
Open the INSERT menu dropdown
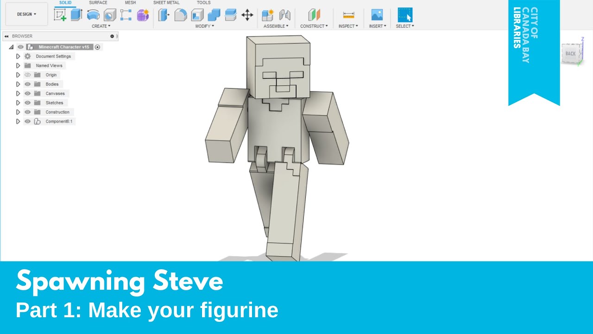tap(377, 26)
